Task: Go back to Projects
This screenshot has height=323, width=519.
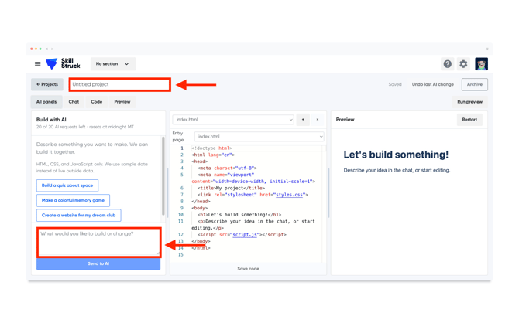Action: (47, 84)
